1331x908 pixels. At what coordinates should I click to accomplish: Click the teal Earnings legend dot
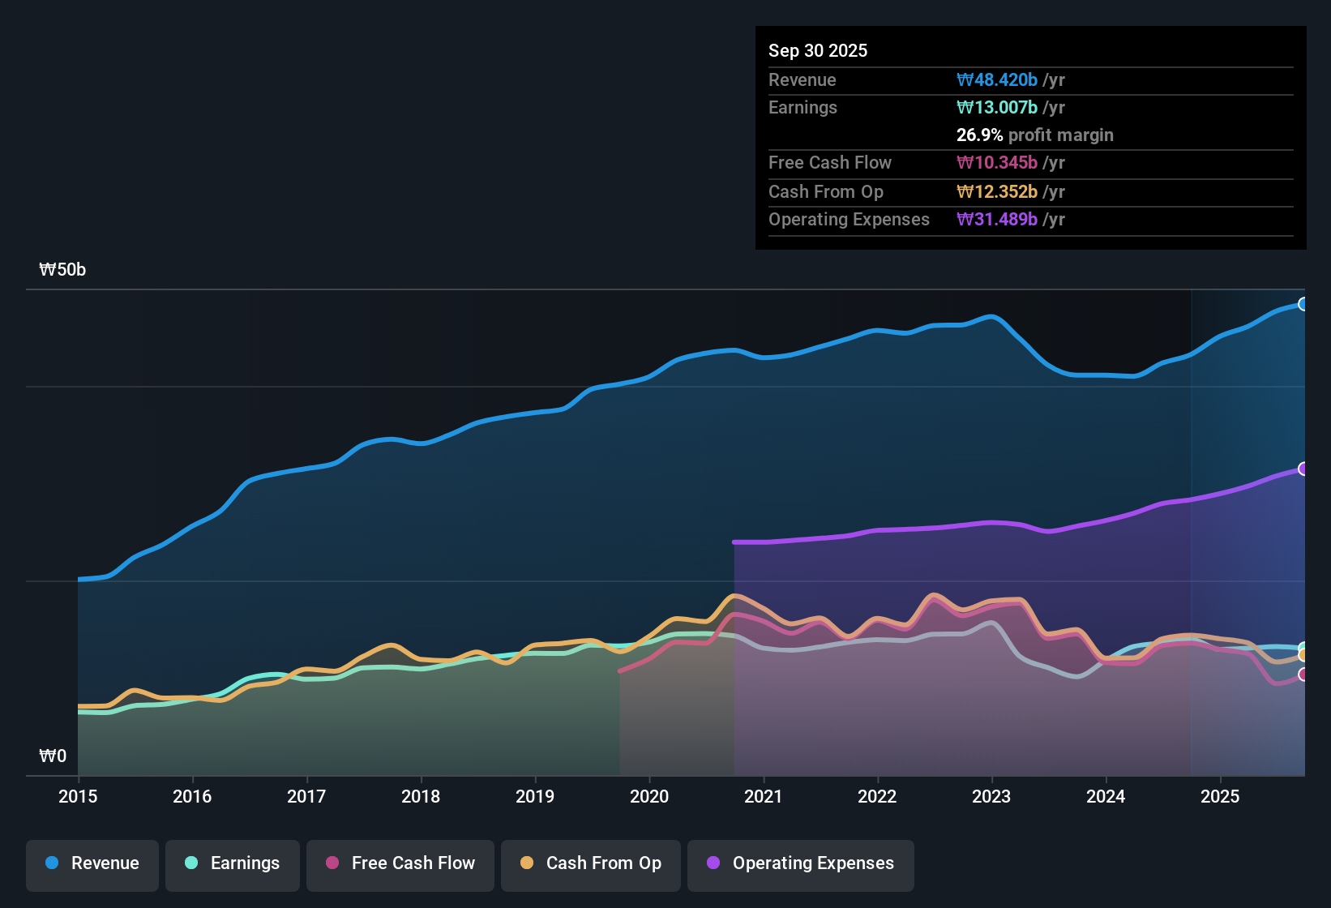pos(191,863)
